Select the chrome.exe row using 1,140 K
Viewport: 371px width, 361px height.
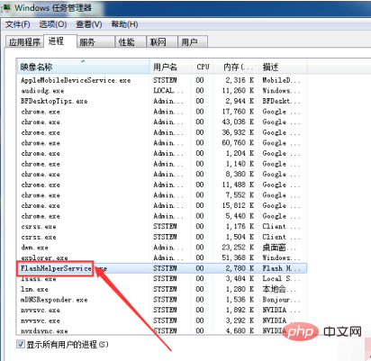tap(161, 164)
